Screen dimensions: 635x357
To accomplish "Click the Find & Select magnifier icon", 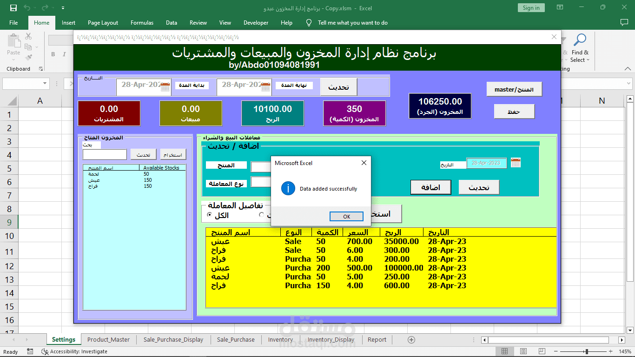I will [x=580, y=40].
